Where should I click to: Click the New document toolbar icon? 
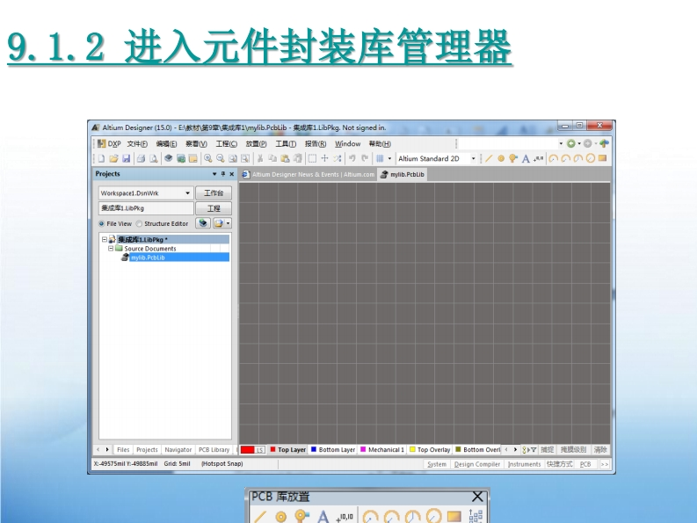(101, 158)
